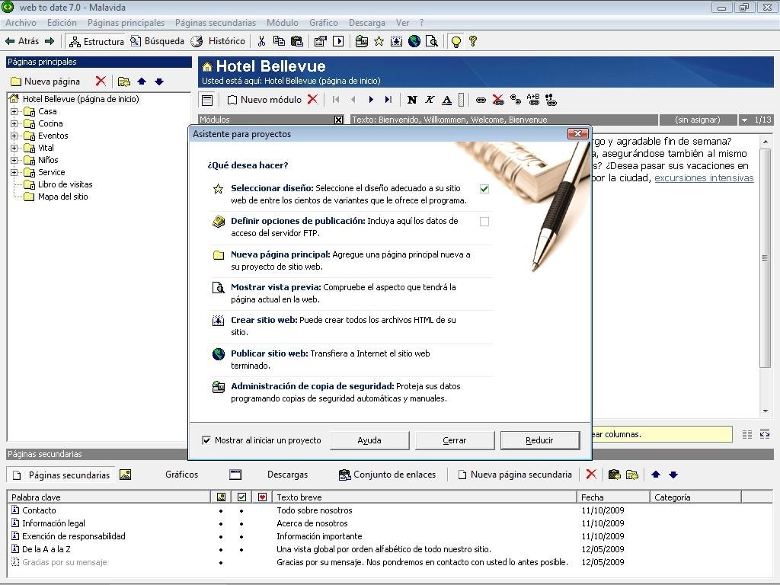Click Nueva página secundaria button
This screenshot has width=780, height=585.
point(515,475)
